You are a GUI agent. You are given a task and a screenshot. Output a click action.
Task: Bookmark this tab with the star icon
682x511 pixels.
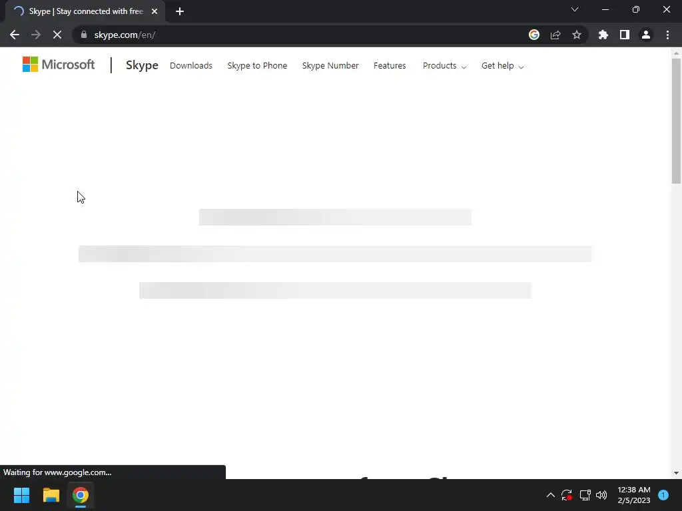[x=577, y=35]
